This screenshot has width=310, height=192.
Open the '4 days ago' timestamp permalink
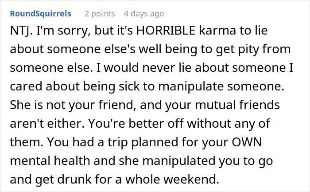(144, 14)
